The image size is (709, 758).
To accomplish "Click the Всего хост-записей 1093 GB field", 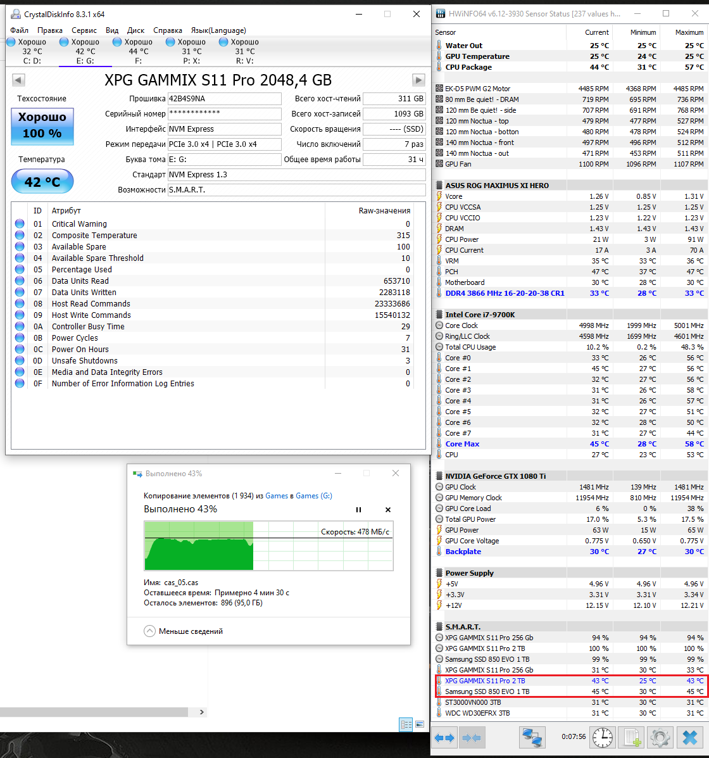I will (394, 114).
